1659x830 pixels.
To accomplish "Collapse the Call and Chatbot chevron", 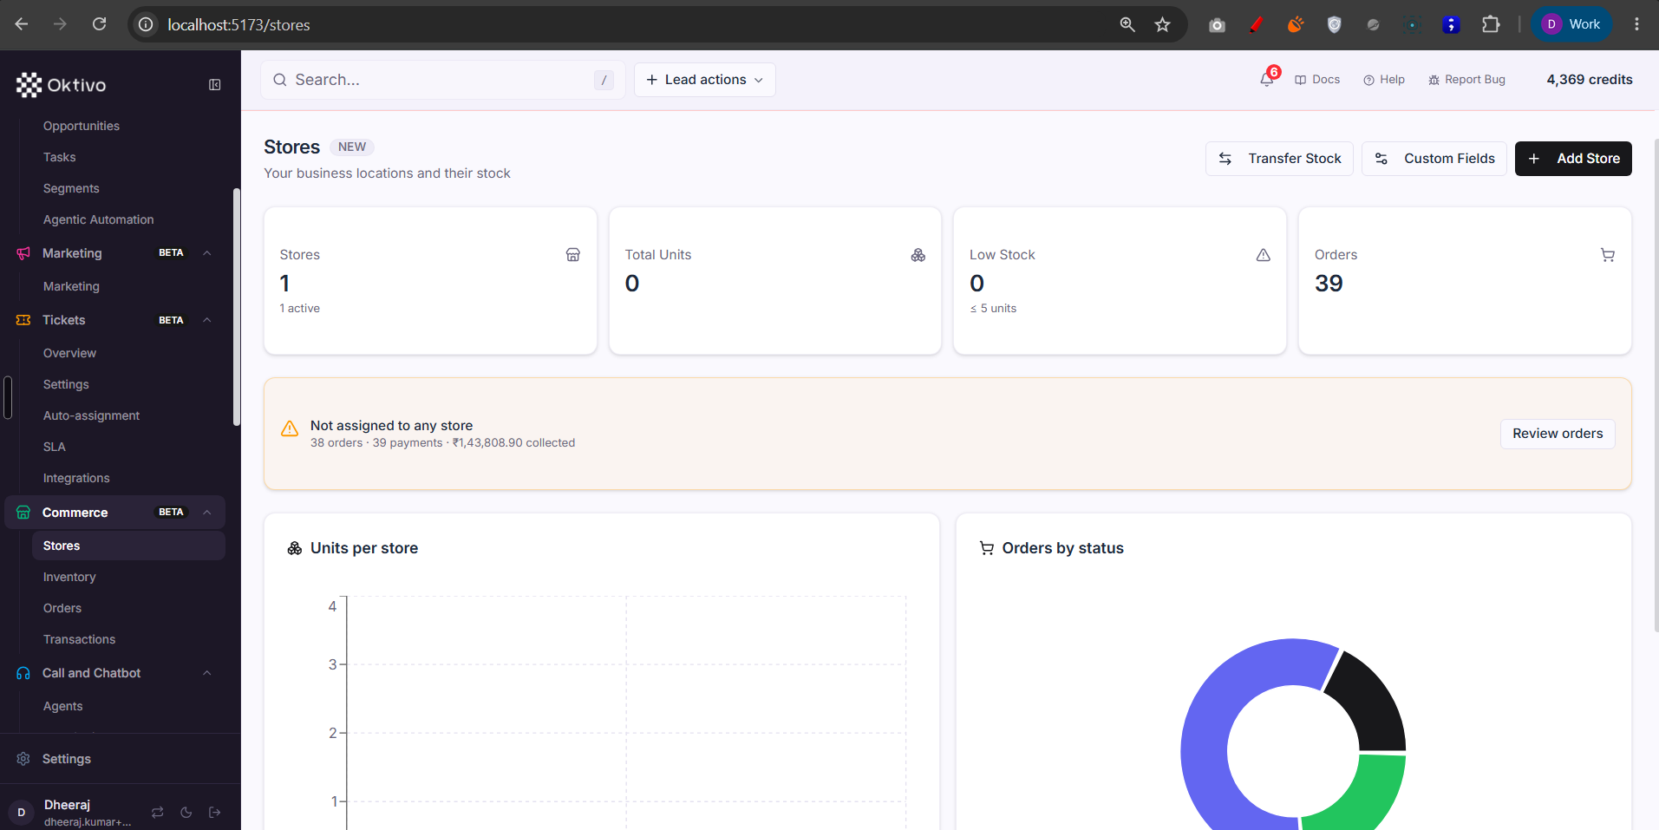I will click(x=207, y=673).
